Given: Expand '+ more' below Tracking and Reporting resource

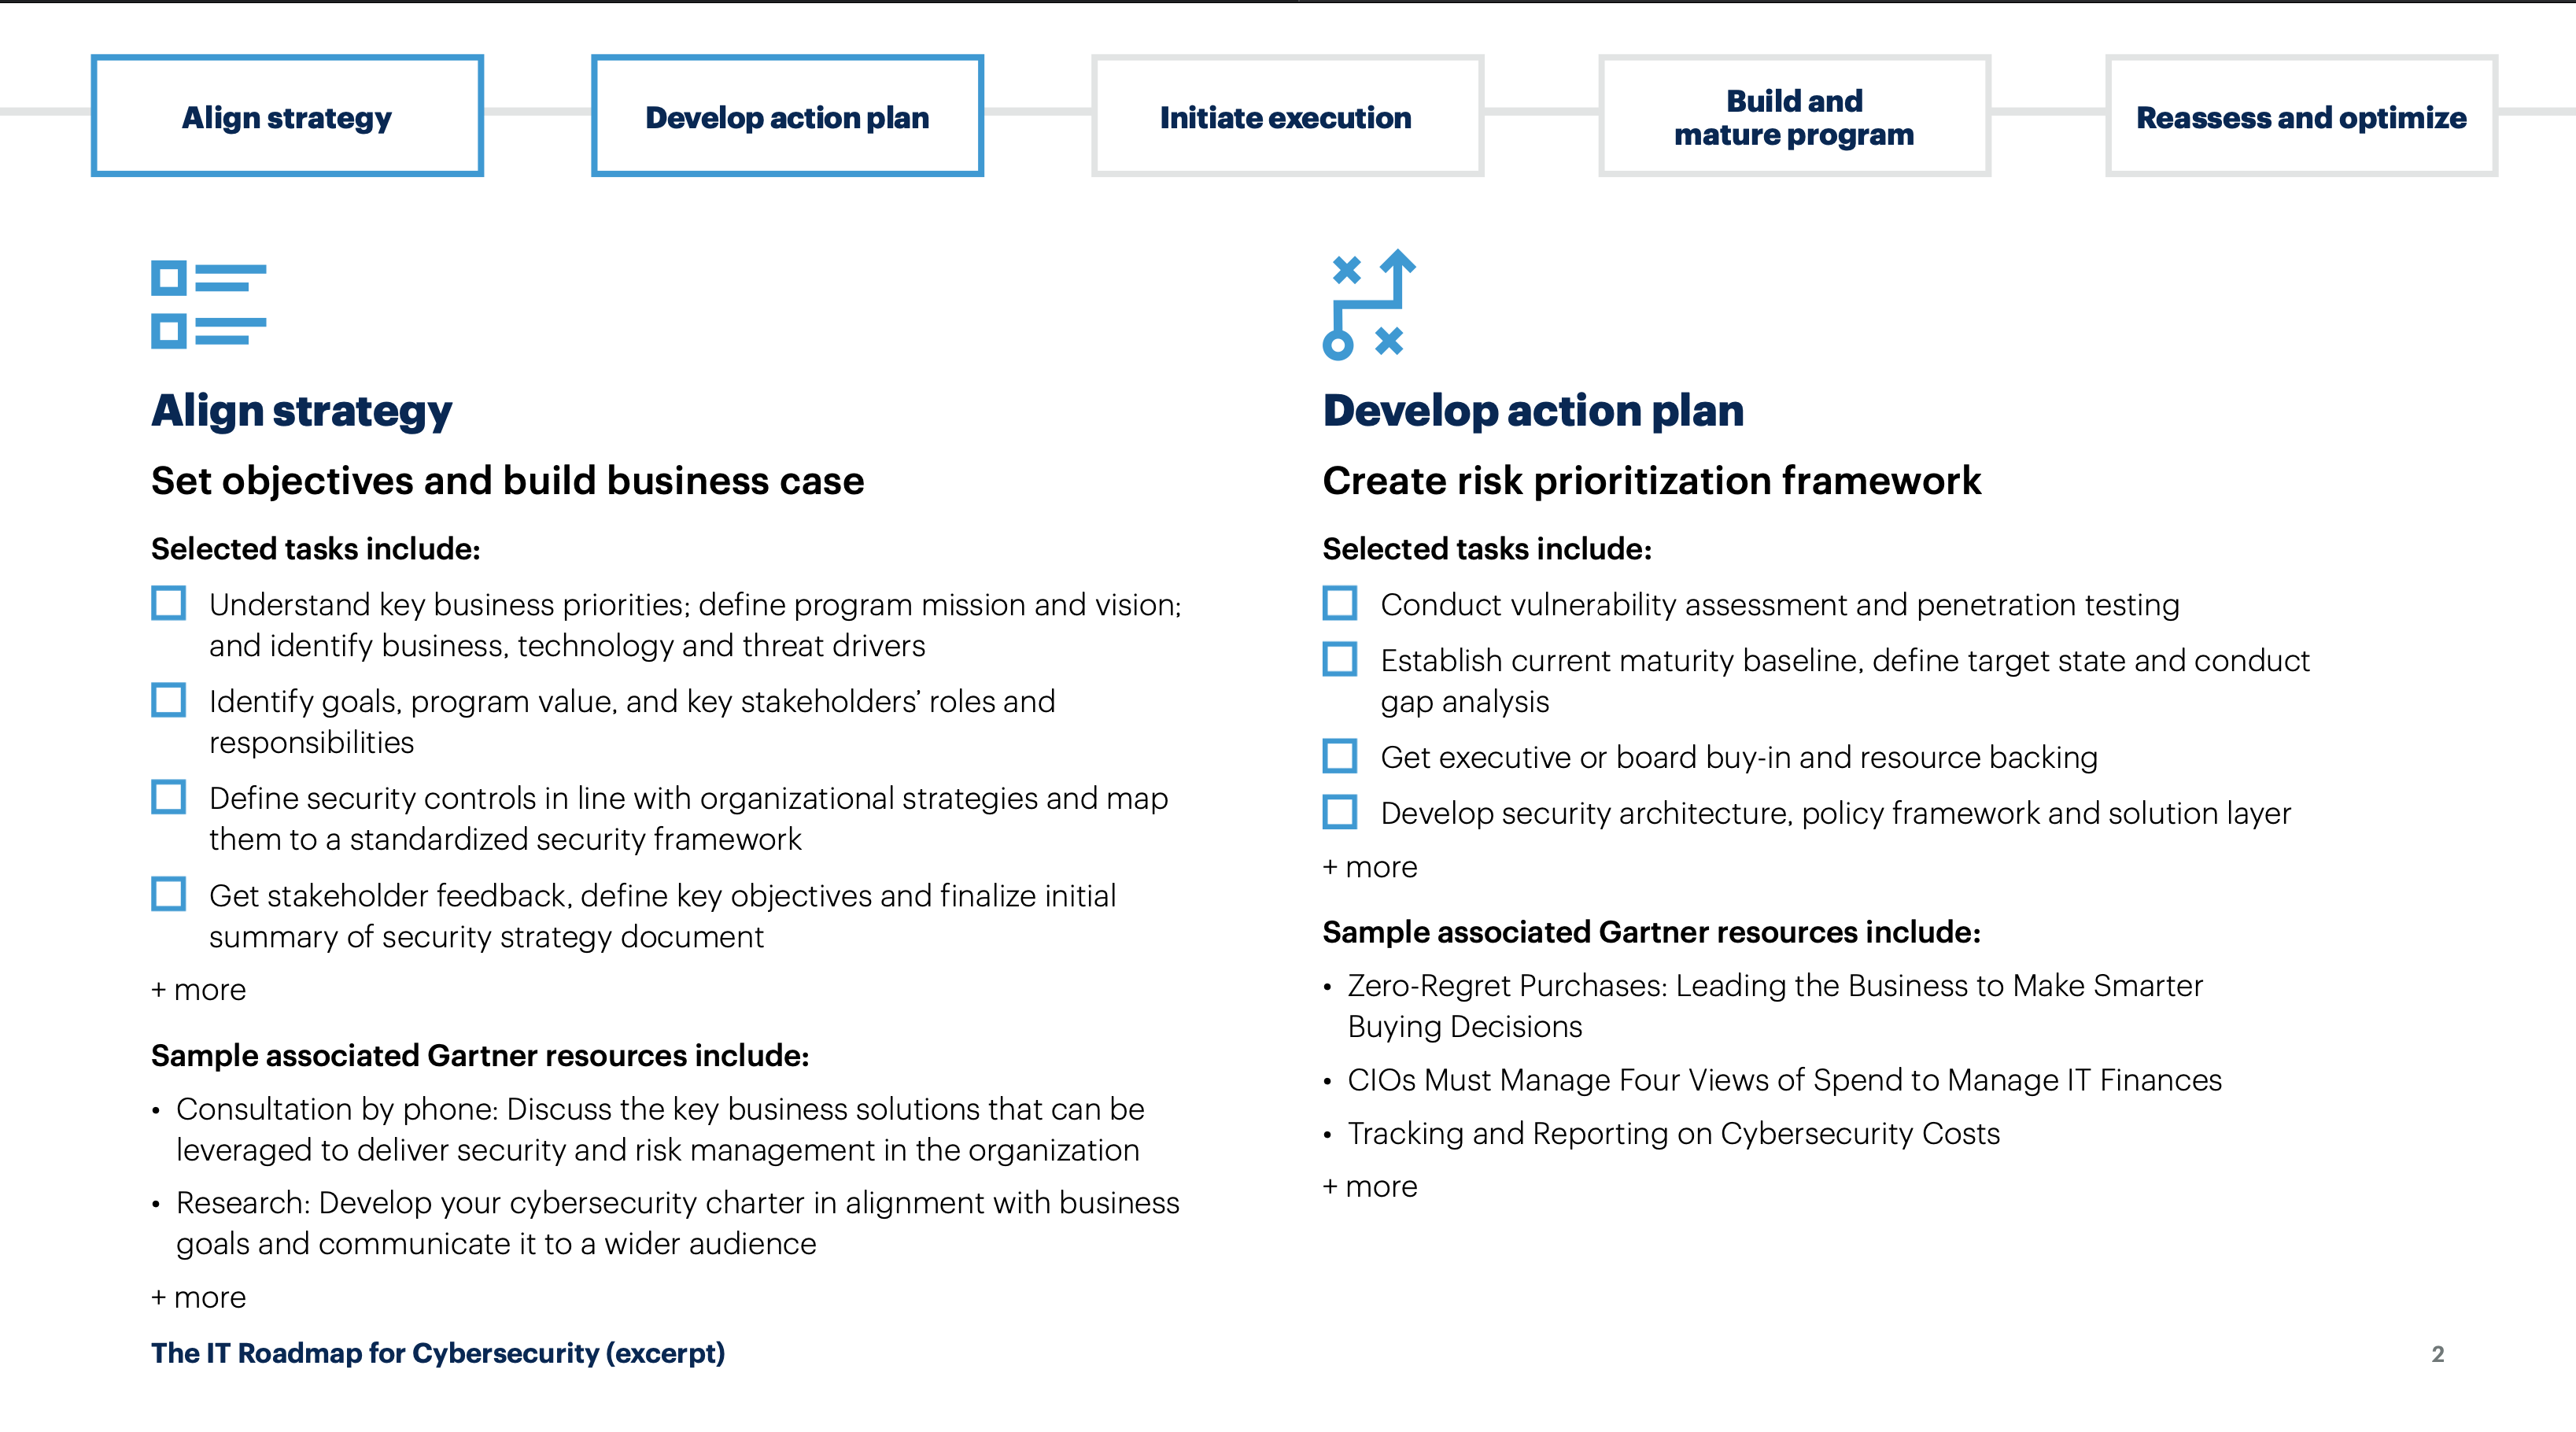Looking at the screenshot, I should pos(1369,1186).
